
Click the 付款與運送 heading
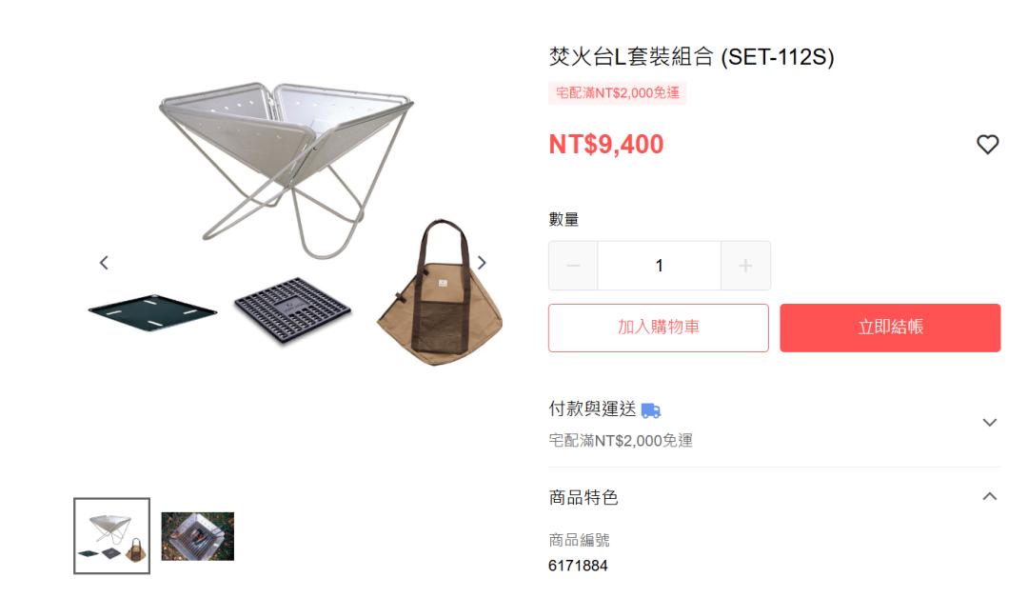pyautogui.click(x=592, y=409)
